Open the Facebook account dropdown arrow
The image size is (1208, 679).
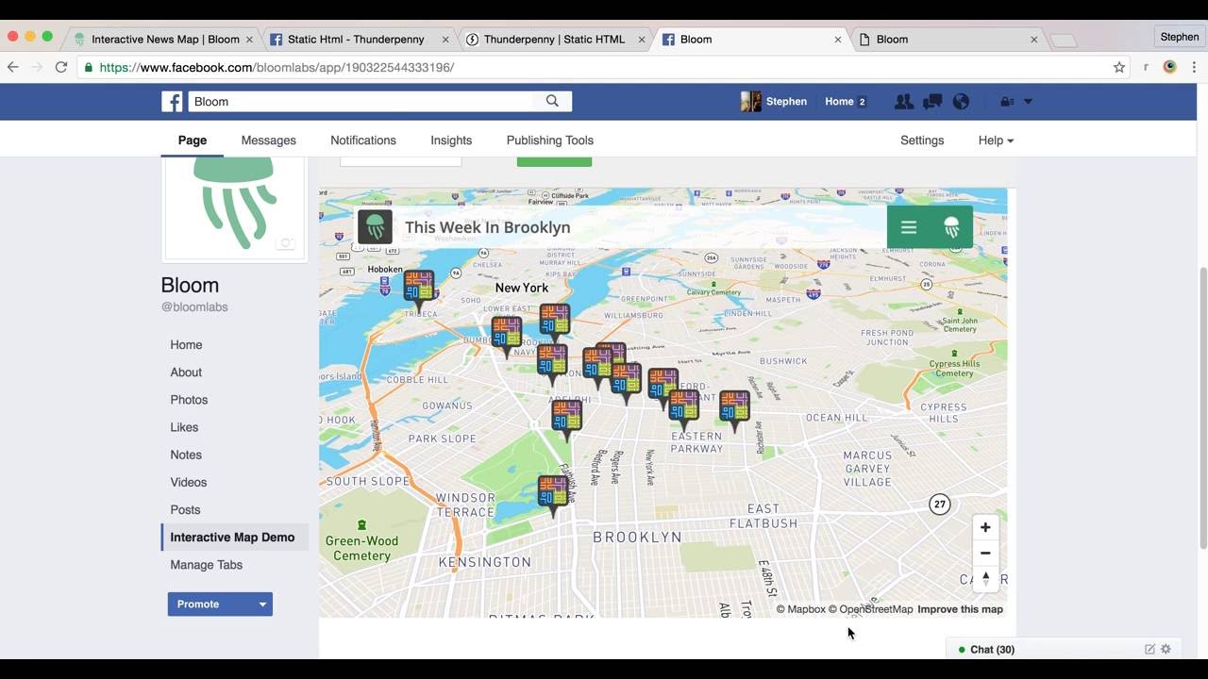click(x=1028, y=102)
